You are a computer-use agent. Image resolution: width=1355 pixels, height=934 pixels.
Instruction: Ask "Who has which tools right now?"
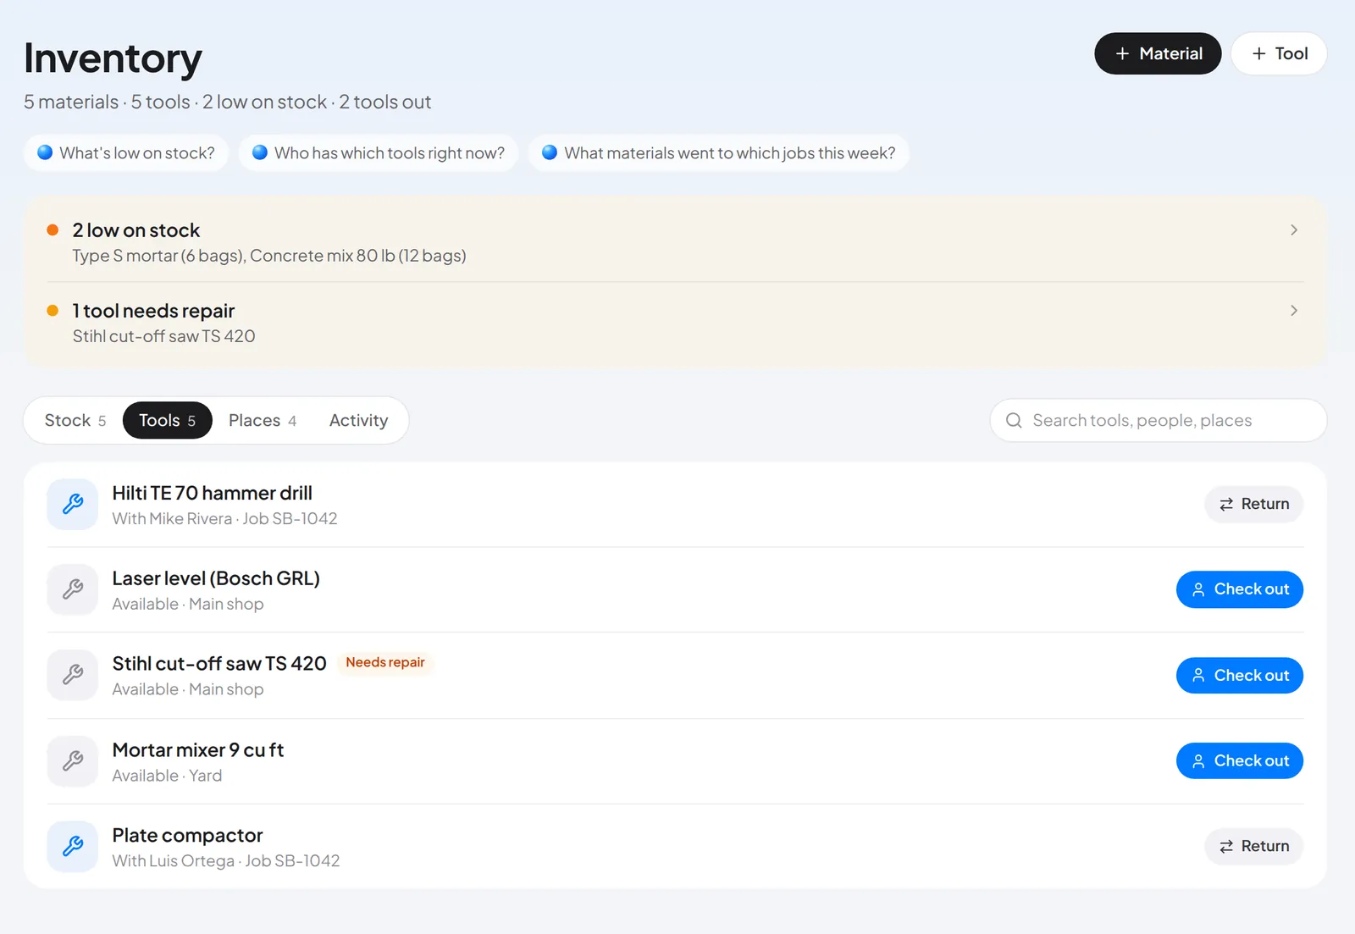coord(379,153)
